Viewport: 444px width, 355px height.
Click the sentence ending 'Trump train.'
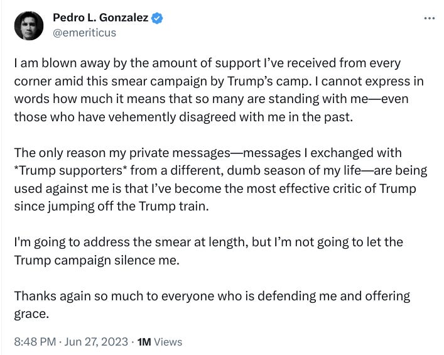tap(112, 206)
